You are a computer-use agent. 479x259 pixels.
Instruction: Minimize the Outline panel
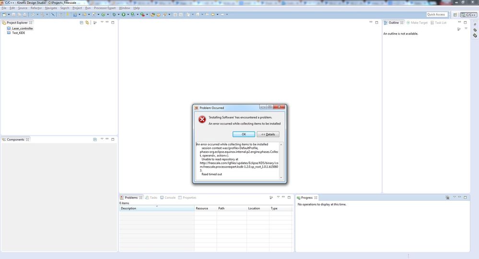pos(459,22)
